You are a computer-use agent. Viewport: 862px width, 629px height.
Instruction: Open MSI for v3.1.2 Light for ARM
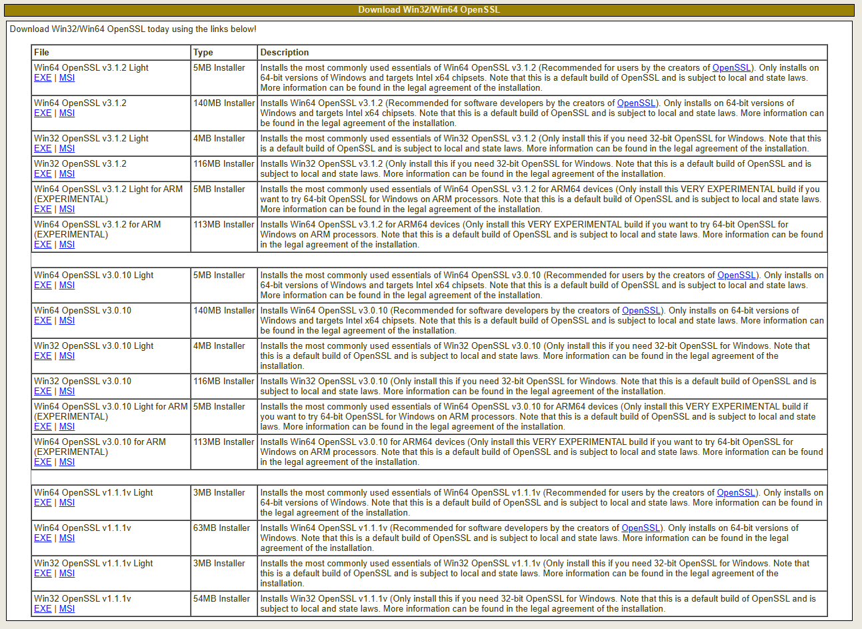[67, 209]
